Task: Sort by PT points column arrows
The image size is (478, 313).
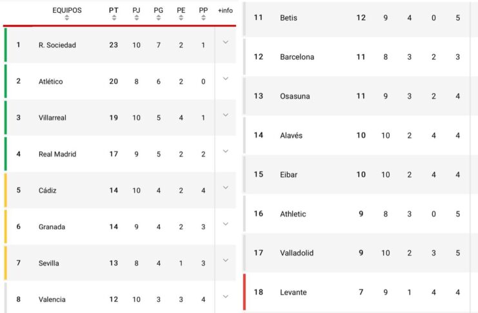Action: pyautogui.click(x=114, y=18)
